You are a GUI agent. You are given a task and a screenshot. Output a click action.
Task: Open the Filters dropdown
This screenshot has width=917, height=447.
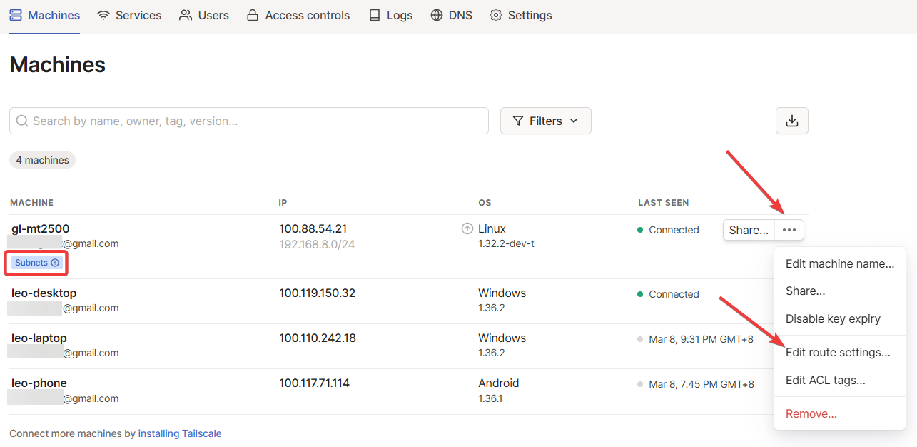tap(546, 121)
